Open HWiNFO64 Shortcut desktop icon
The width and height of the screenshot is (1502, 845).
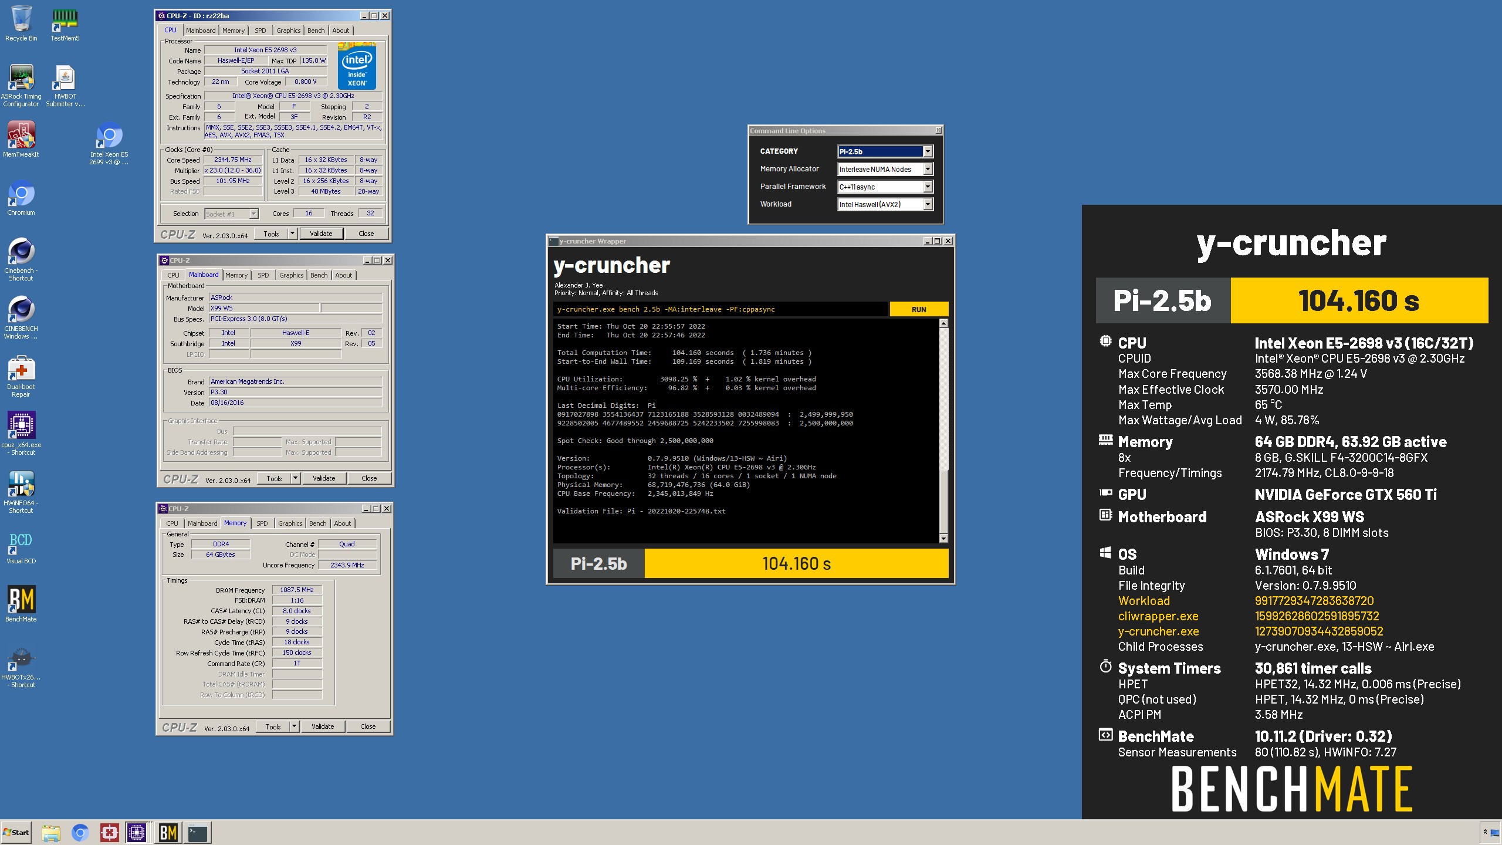pos(21,492)
